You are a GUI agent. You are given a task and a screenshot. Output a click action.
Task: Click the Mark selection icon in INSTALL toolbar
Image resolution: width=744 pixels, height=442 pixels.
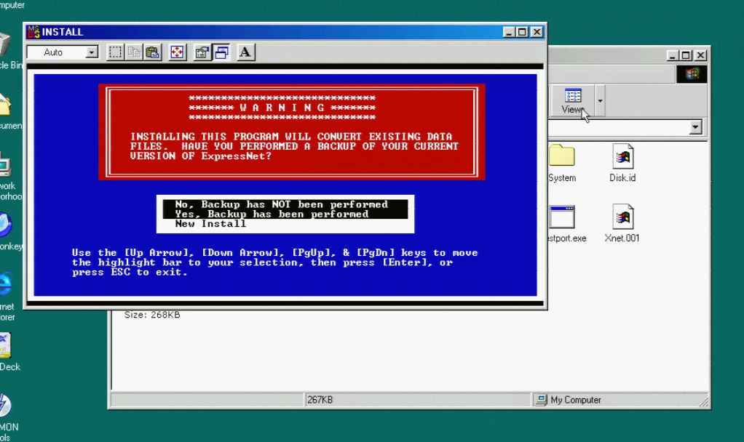115,52
